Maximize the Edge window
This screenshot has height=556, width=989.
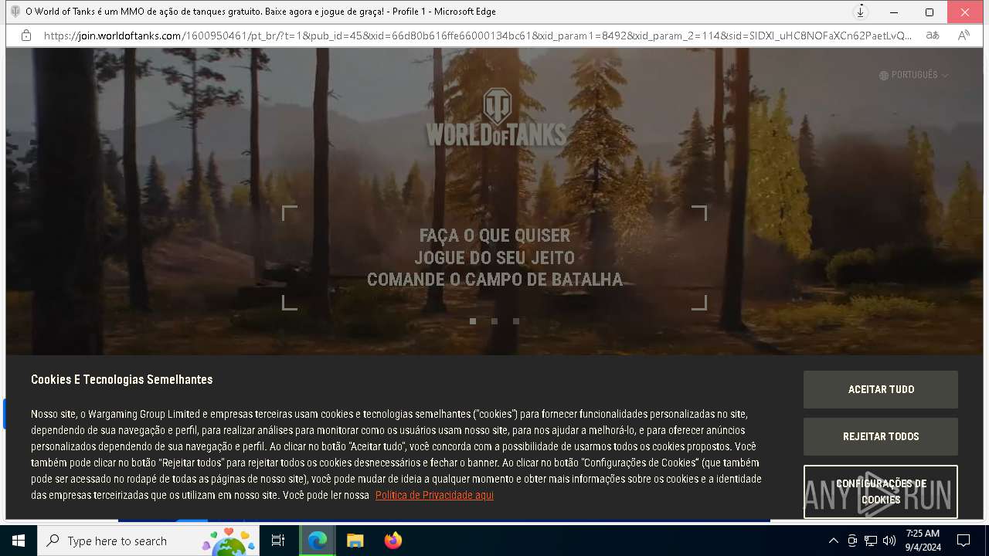pyautogui.click(x=930, y=12)
